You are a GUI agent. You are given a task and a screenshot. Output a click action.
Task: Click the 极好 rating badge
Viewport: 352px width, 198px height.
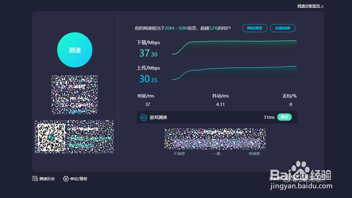click(x=285, y=117)
